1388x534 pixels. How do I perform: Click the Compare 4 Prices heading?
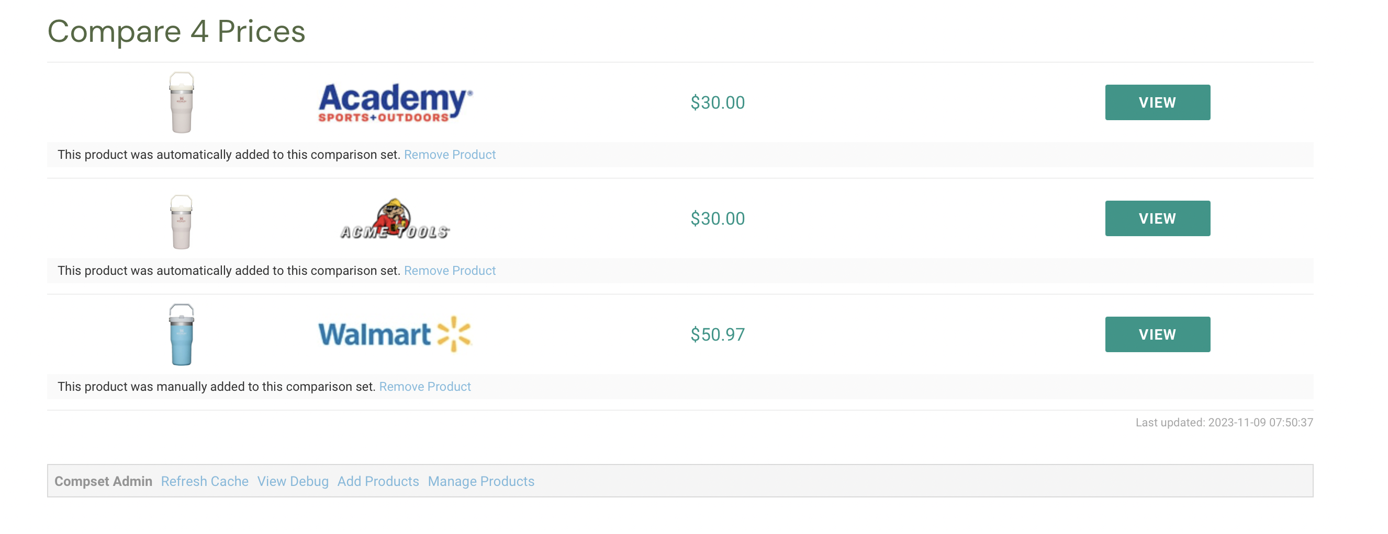[x=176, y=31]
